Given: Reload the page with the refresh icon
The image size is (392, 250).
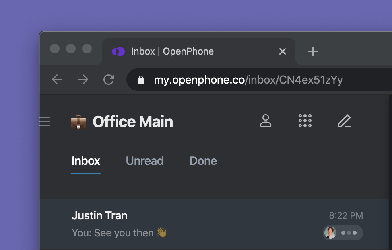Looking at the screenshot, I should (x=109, y=80).
